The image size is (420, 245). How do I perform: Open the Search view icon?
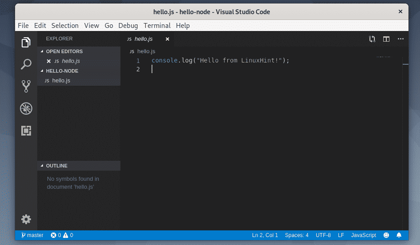click(26, 64)
